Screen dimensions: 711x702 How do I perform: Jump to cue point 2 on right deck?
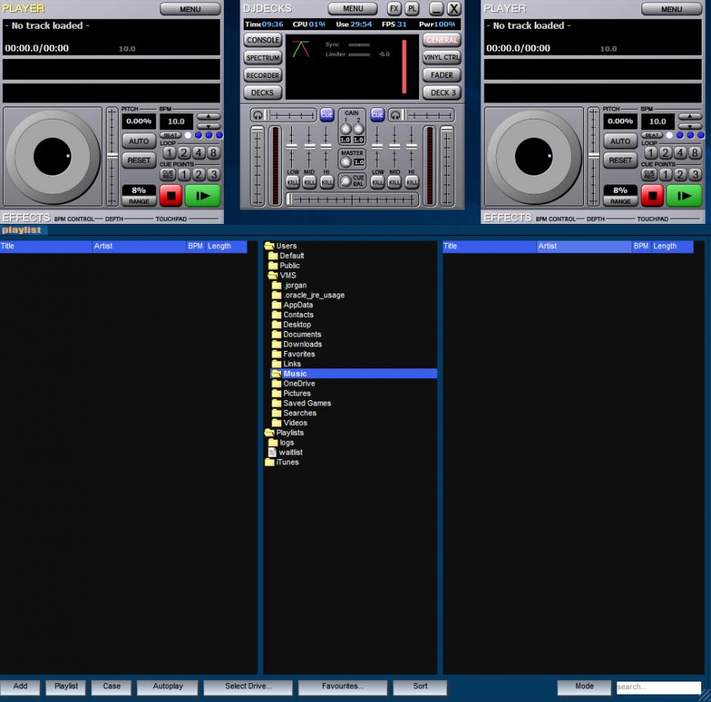tap(680, 175)
